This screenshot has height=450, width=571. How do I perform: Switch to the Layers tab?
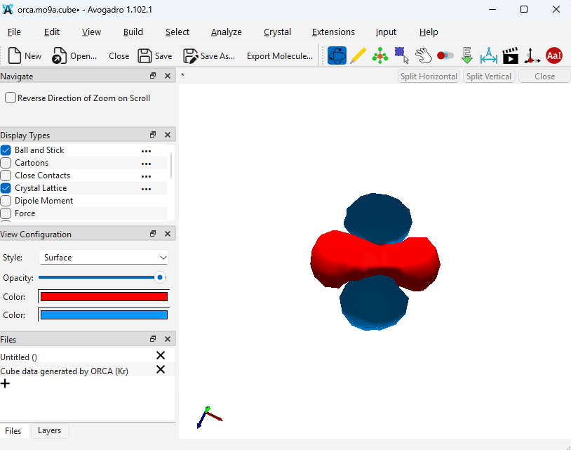point(49,430)
